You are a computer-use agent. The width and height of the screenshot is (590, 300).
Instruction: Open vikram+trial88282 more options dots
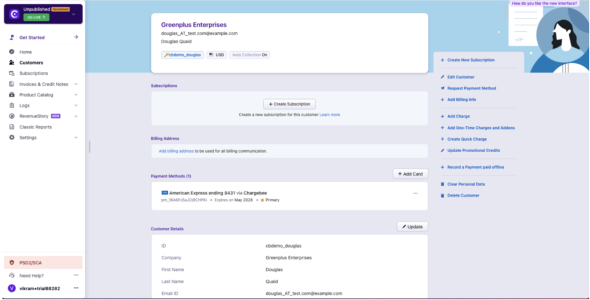click(x=76, y=288)
